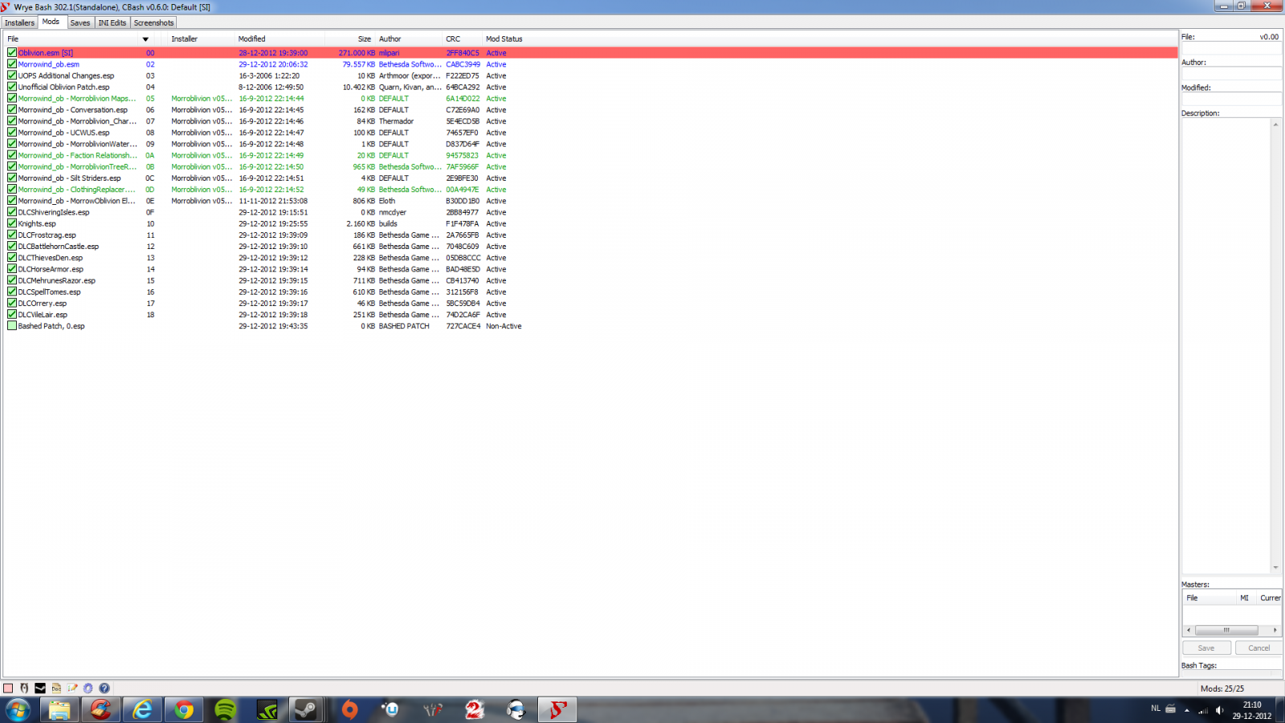
Task: Go to the INI Edits tab
Action: coord(112,22)
